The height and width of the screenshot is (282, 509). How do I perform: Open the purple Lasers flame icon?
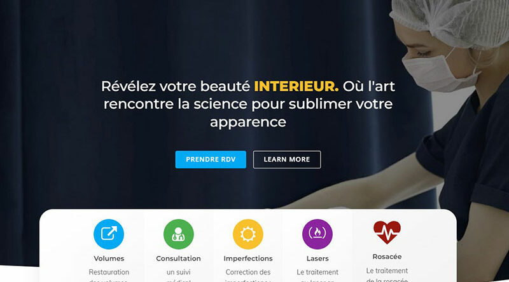coord(317,234)
